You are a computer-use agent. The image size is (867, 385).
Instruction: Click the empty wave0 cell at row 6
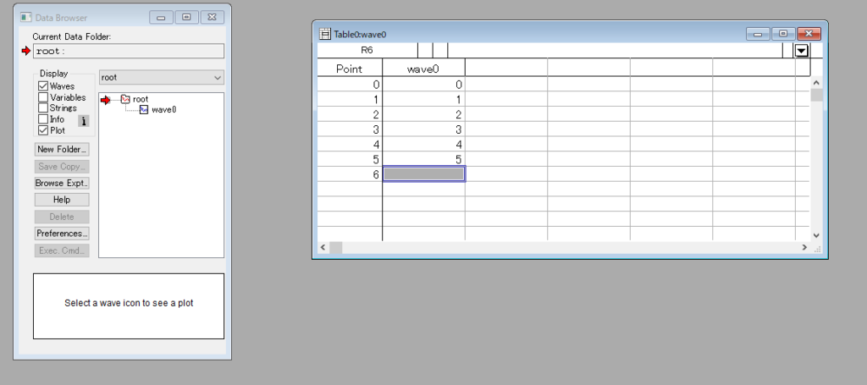tap(423, 174)
